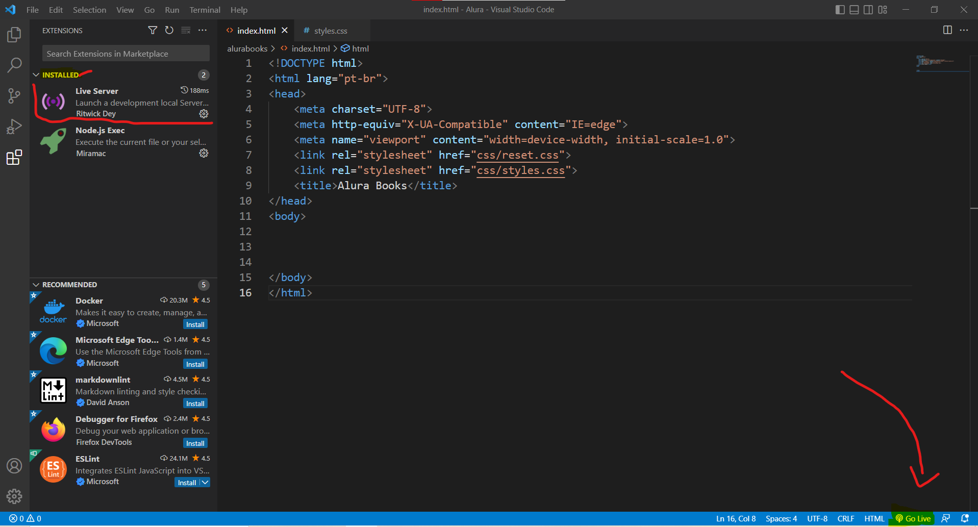Open Manage gear in activity bar
Image resolution: width=978 pixels, height=527 pixels.
pyautogui.click(x=14, y=496)
